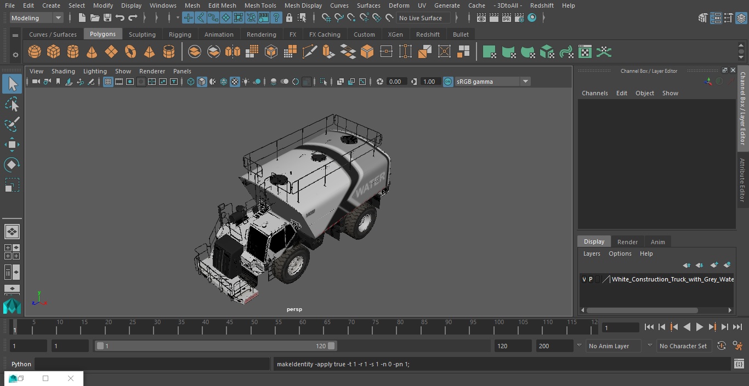Click the Save scene icon
Viewport: 749px width, 386px height.
(x=107, y=18)
